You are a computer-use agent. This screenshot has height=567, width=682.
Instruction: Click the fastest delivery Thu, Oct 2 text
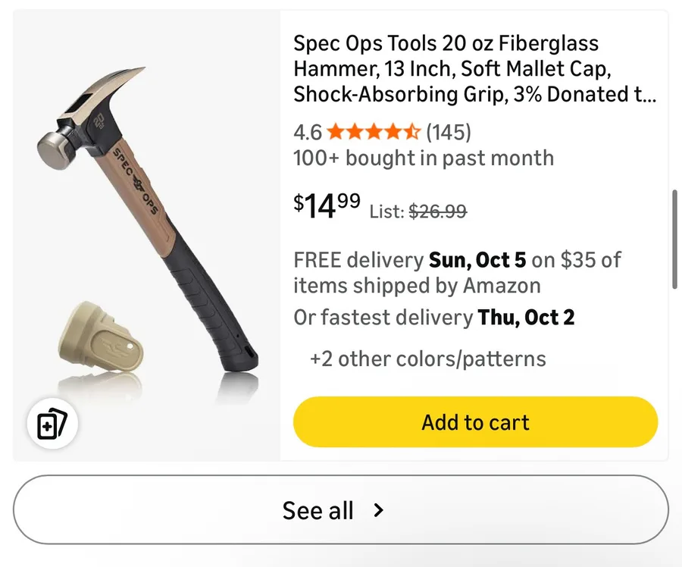434,318
